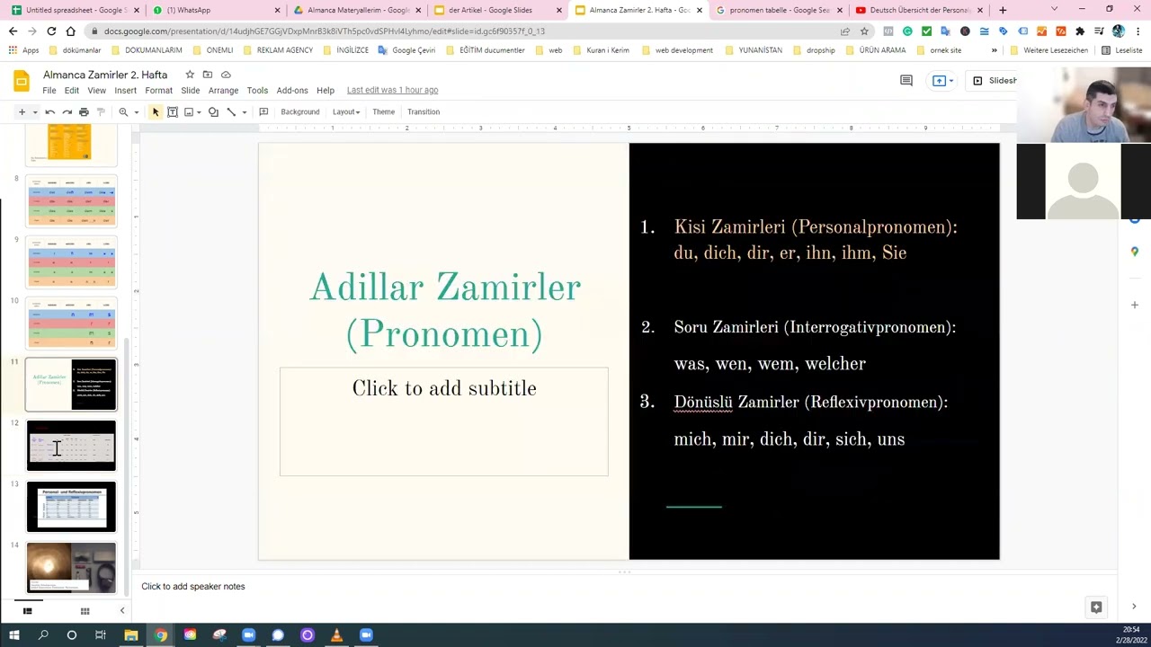Click the Add comment toolbar icon

click(x=263, y=112)
